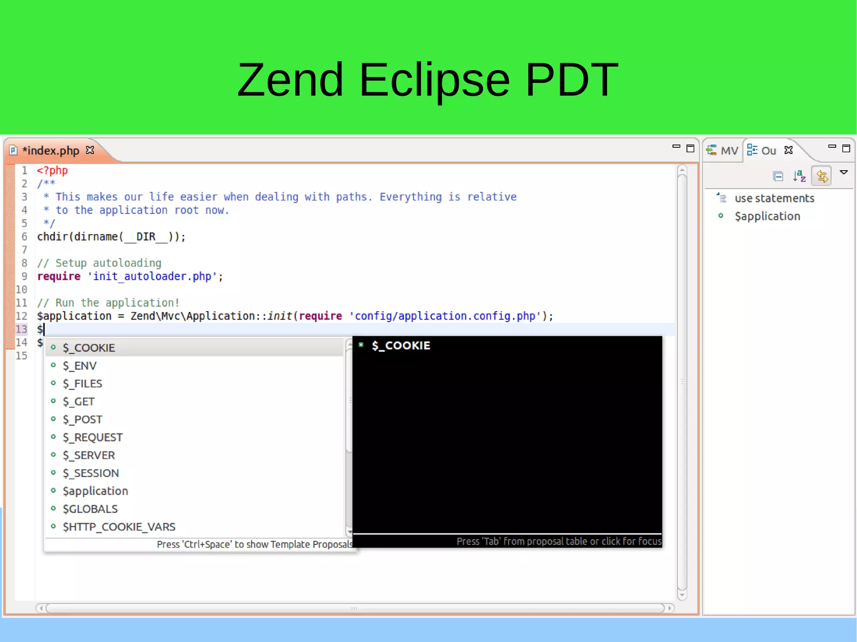Choose $_FILES from the proposal list
The height and width of the screenshot is (642, 857).
[194, 384]
